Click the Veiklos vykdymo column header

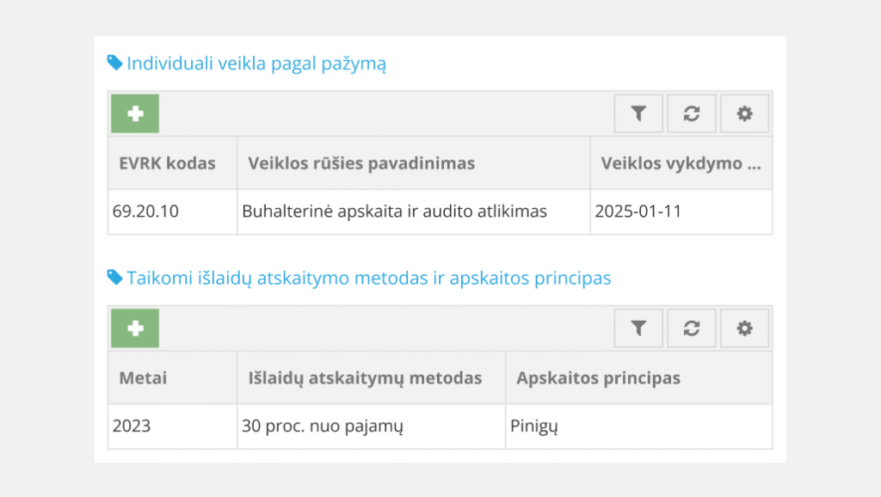(x=681, y=163)
